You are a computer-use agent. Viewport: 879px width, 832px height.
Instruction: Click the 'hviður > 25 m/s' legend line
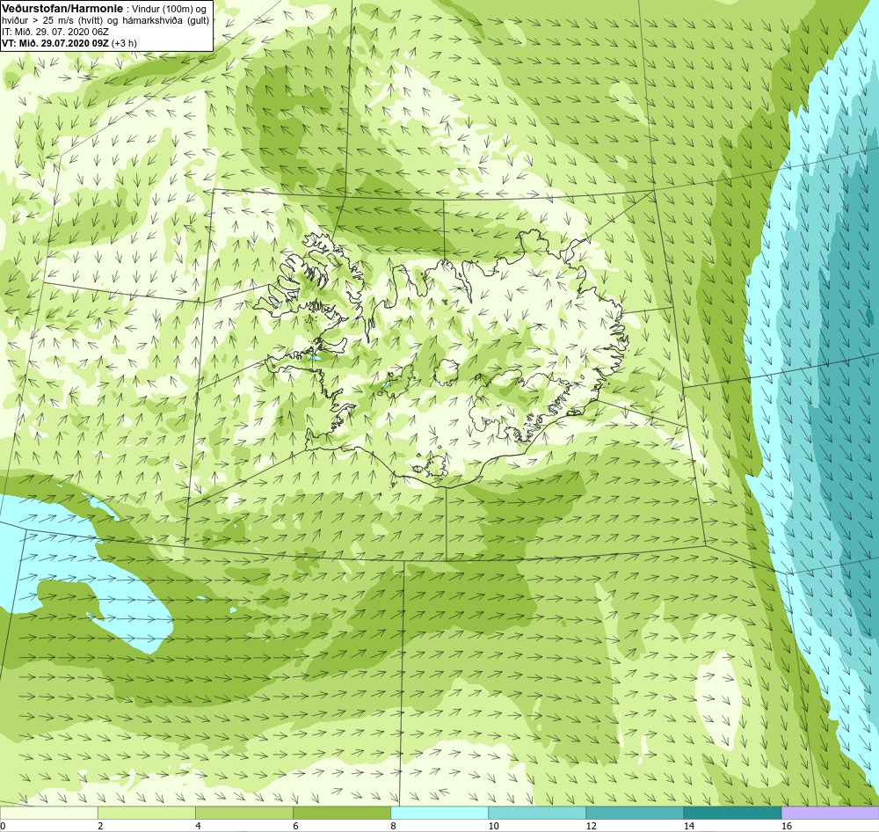click(x=105, y=21)
